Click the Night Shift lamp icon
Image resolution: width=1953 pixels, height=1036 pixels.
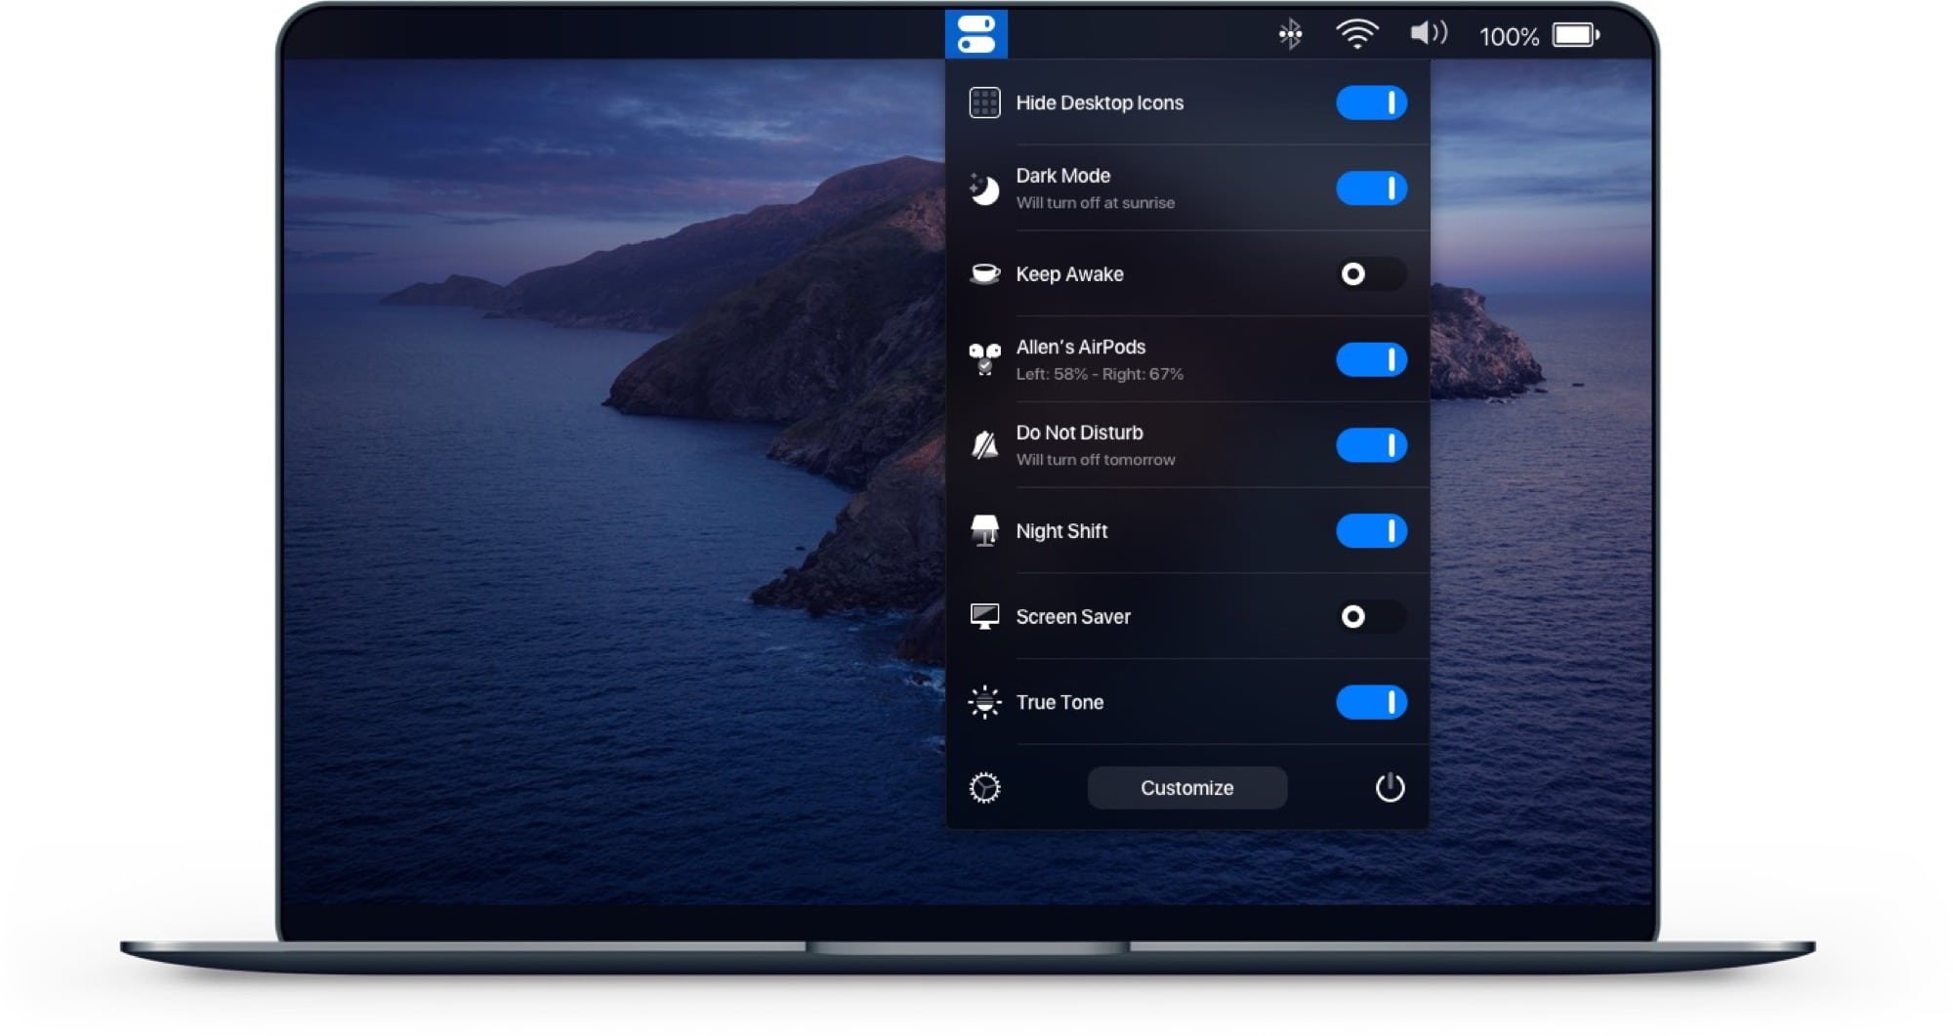tap(985, 531)
